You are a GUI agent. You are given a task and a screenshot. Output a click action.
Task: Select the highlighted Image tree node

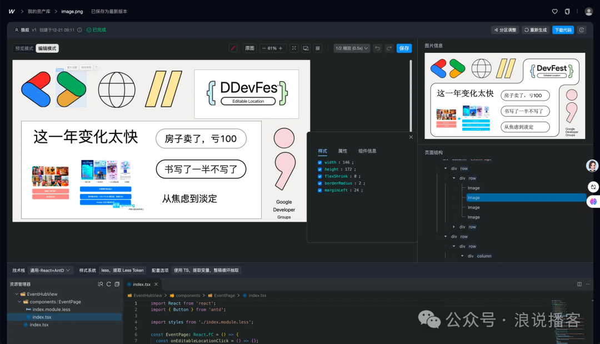pyautogui.click(x=526, y=197)
